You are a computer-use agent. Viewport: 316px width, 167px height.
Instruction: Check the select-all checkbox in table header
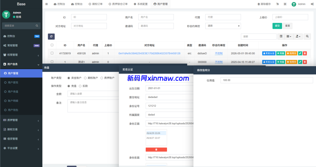point(52,45)
